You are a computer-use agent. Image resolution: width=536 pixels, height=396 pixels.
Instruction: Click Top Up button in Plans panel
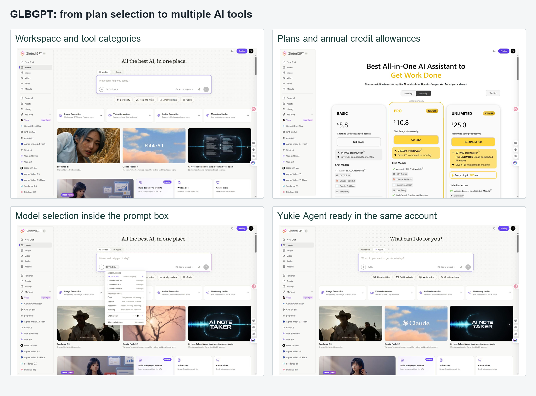coord(493,93)
